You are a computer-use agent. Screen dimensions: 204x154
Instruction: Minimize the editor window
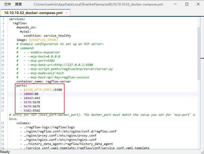(x=175, y=4)
